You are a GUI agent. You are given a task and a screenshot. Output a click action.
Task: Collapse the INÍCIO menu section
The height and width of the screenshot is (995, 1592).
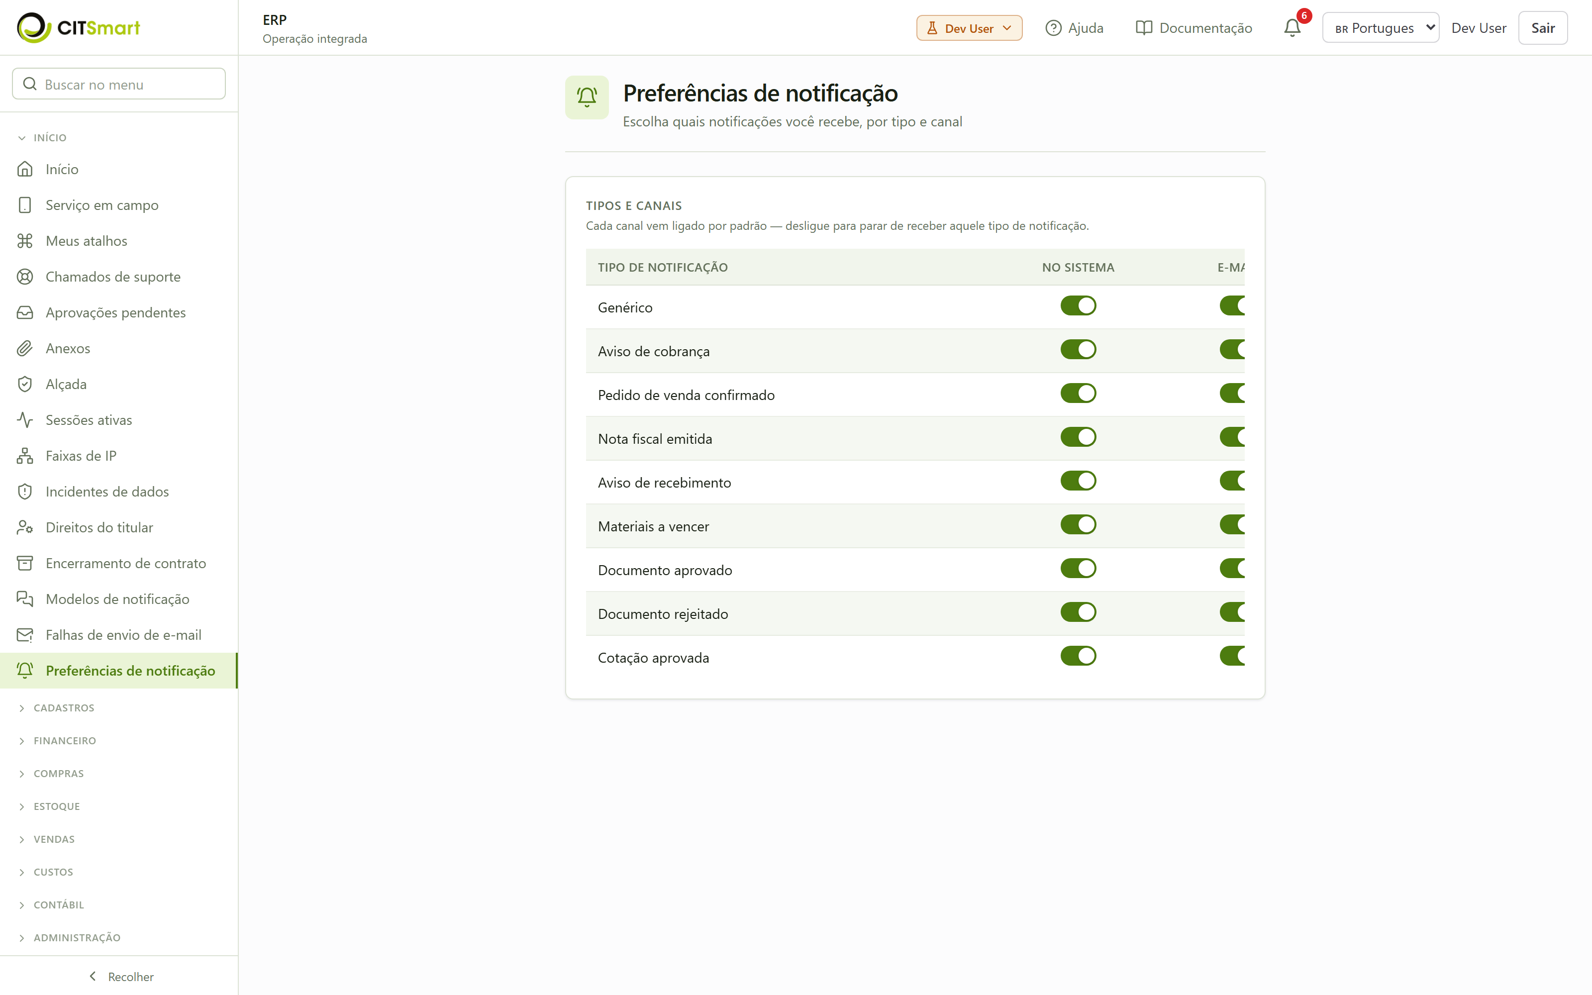coord(42,137)
